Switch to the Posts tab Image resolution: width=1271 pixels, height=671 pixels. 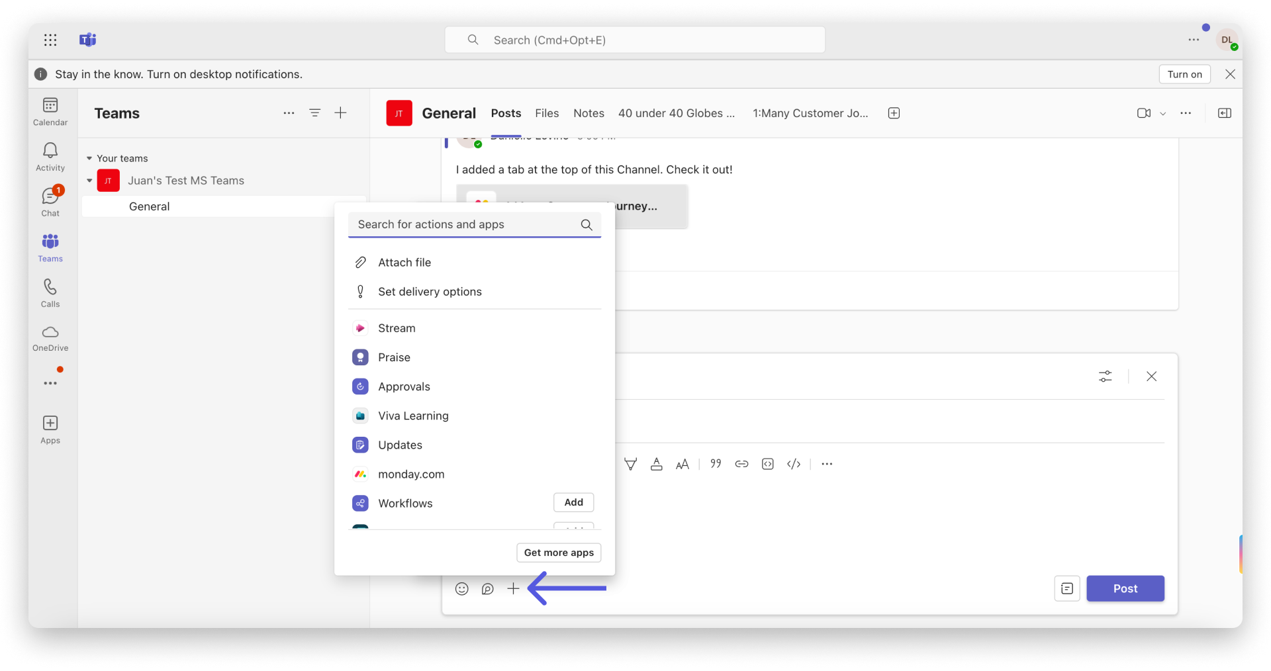506,113
